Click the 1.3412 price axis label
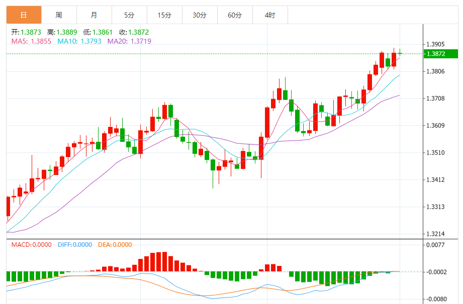463x304 pixels. [435, 180]
